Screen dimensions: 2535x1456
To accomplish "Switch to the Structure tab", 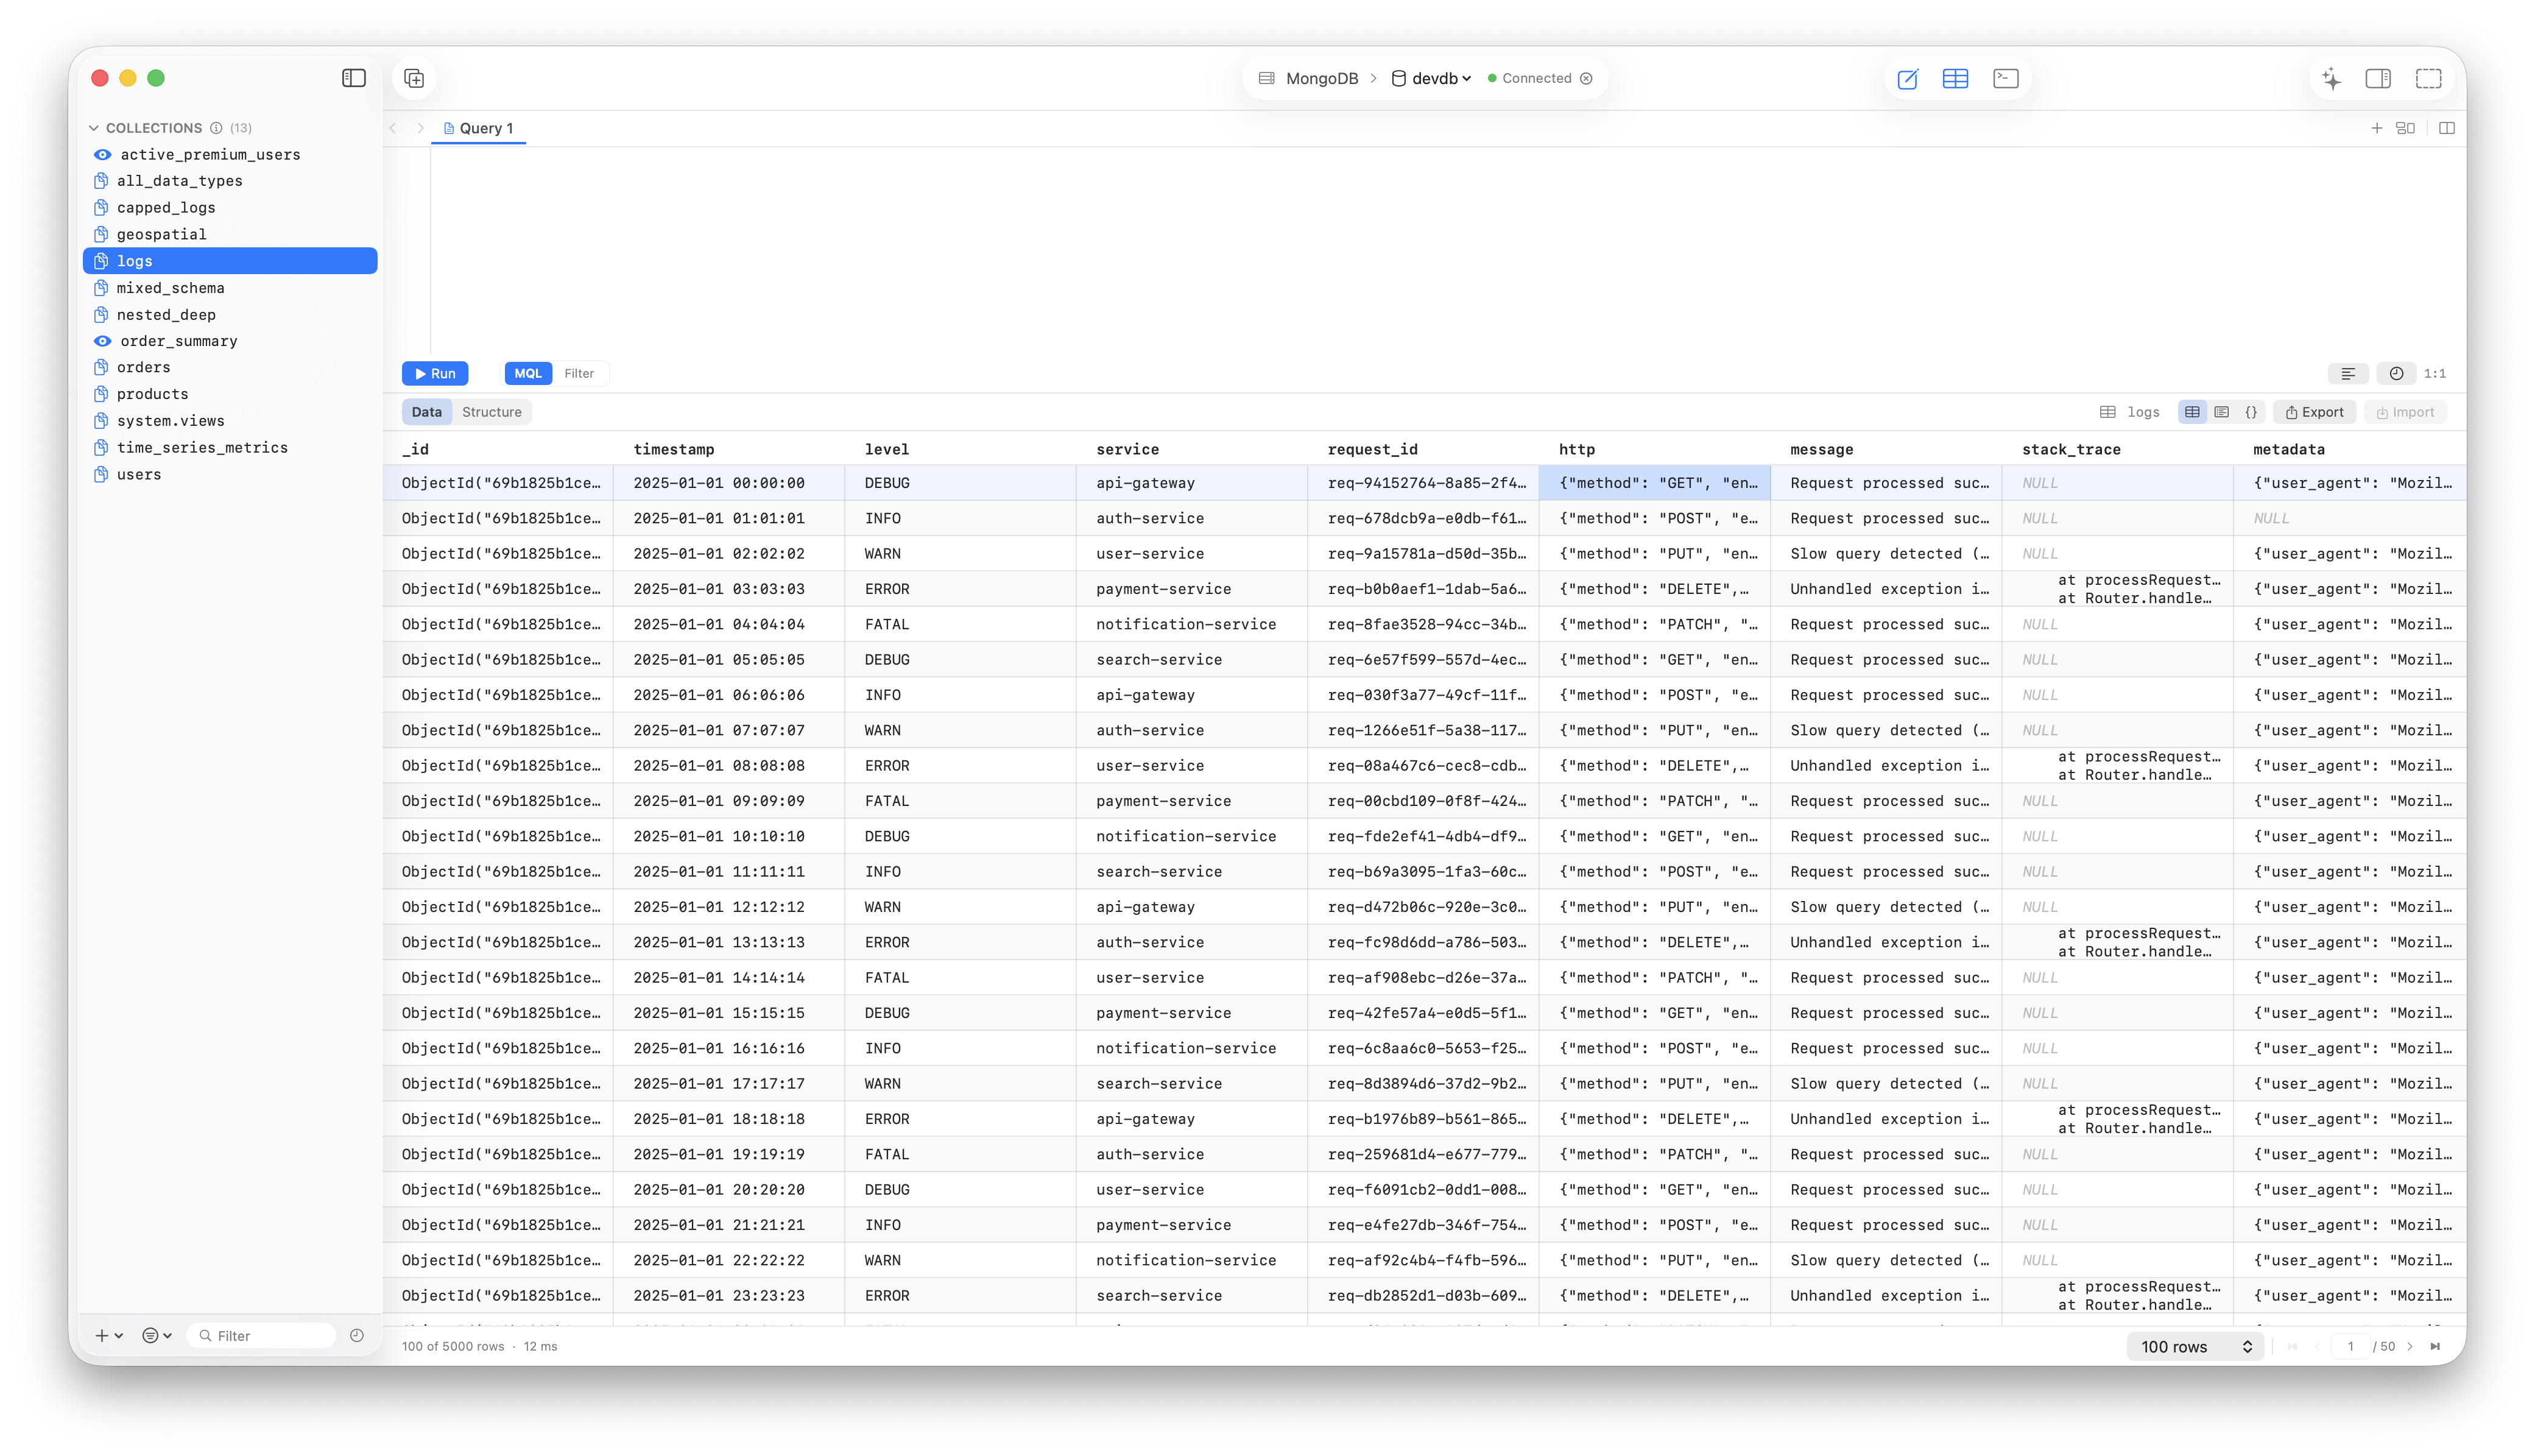I will click(492, 411).
